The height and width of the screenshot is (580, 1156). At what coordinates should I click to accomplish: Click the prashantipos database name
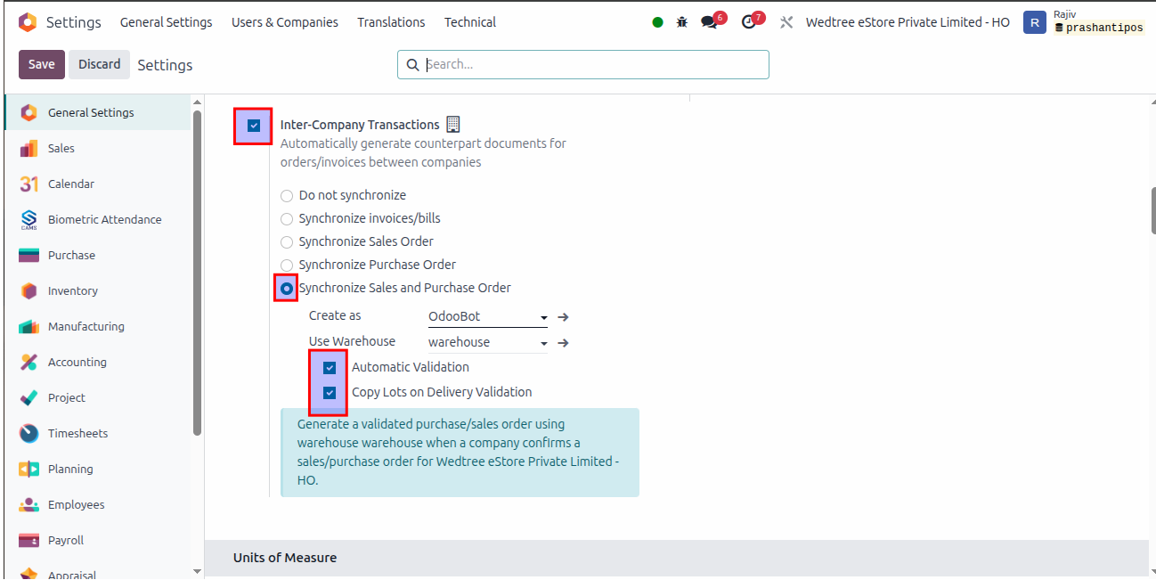[1104, 29]
